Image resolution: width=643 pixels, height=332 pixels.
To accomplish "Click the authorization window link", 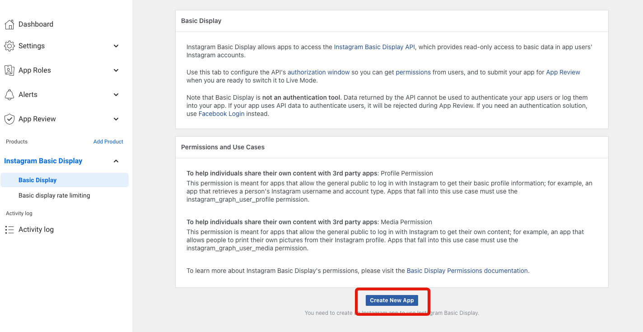I will (x=318, y=72).
